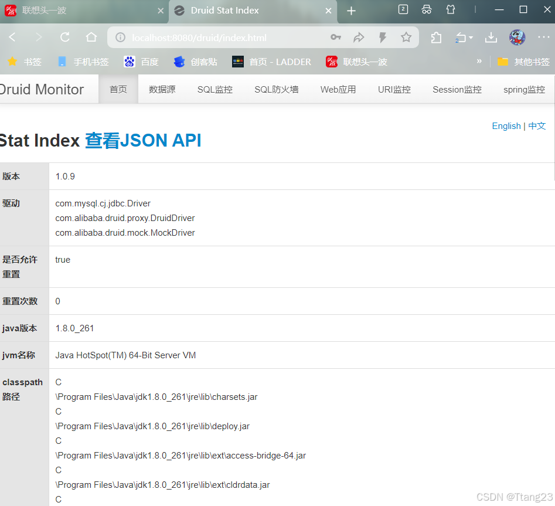Open saved passwords key icon
Viewport: 555px width, 506px height.
pyautogui.click(x=336, y=37)
